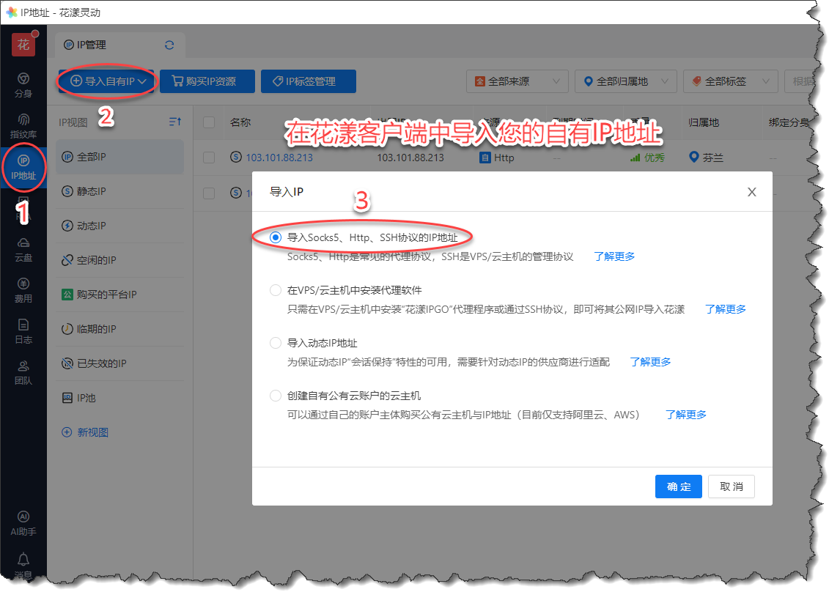Close the 导入IP dialog
The image size is (840, 603).
[x=751, y=192]
